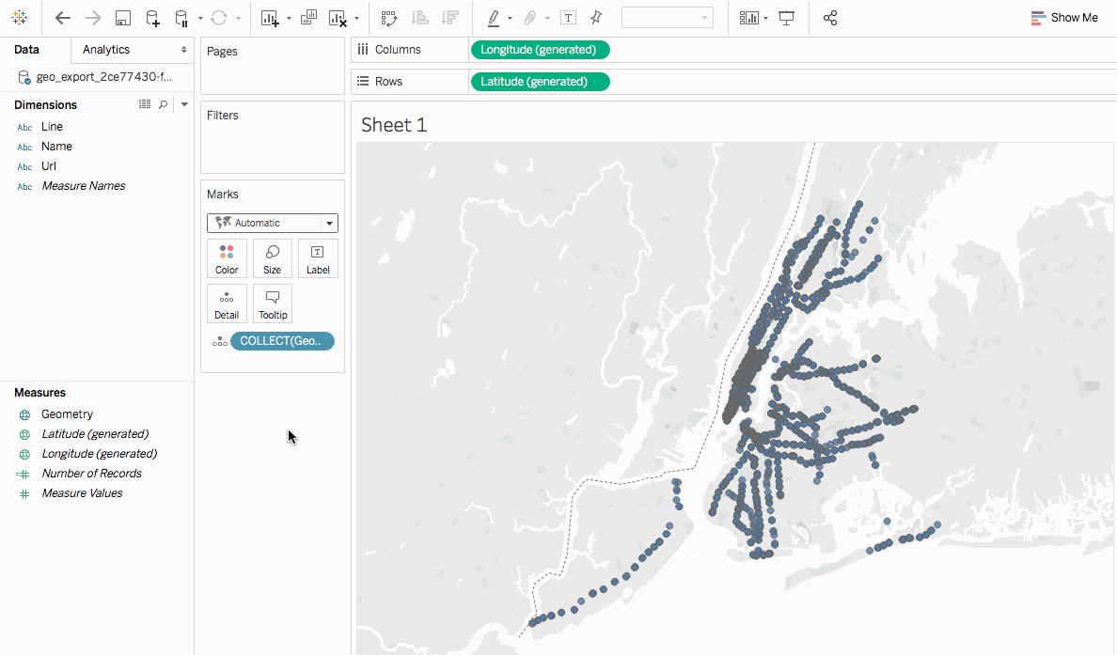1117x655 pixels.
Task: Expand the Dimensions pane dropdown menu
Action: (184, 104)
